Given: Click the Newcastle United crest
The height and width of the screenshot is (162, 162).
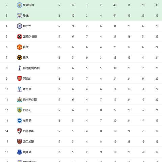Looking at the screenshot, I should point(19,100).
